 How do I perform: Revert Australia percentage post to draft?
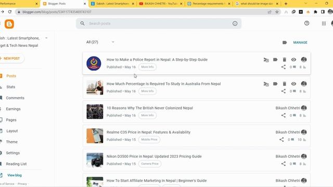point(266,84)
